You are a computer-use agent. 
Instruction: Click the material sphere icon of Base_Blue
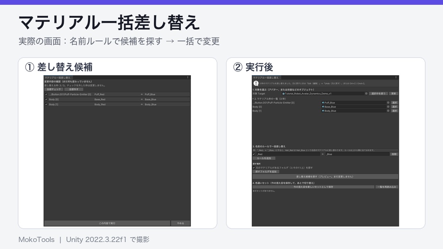pos(323,107)
